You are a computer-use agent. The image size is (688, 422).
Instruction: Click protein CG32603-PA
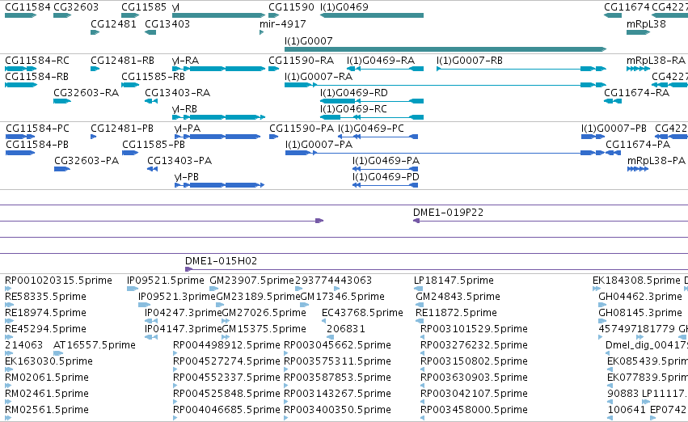[62, 169]
